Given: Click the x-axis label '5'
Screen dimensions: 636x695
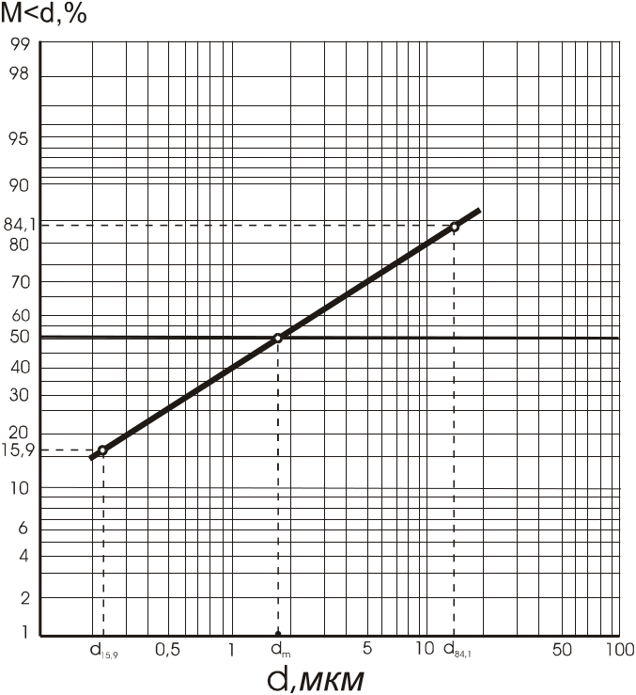Looking at the screenshot, I should [x=367, y=649].
